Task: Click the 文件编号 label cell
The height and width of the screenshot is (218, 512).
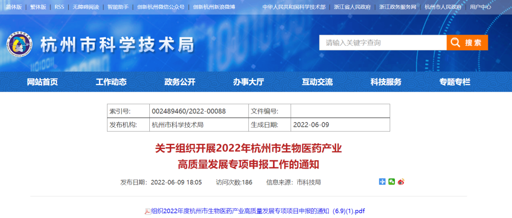Action: [x=270, y=111]
